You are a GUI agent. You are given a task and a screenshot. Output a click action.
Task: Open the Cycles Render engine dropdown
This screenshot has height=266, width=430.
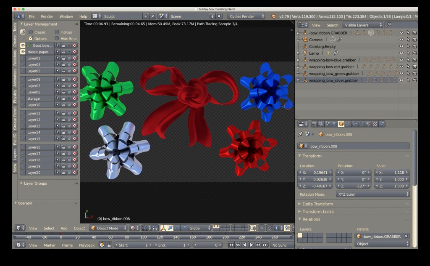pyautogui.click(x=246, y=16)
